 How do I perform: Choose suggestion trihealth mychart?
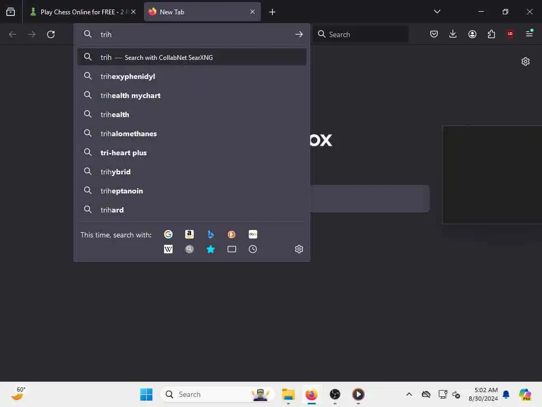pyautogui.click(x=192, y=95)
